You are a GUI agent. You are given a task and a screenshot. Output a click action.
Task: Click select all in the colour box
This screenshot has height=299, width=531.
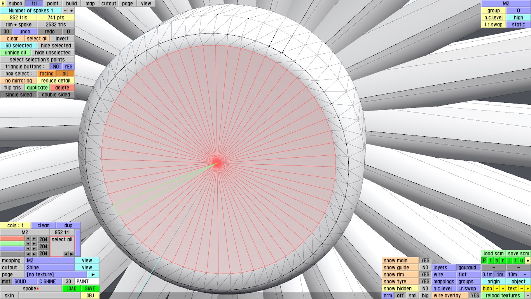[62, 239]
